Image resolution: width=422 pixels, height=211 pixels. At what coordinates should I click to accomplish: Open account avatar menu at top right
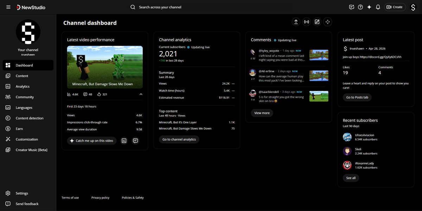point(413,7)
